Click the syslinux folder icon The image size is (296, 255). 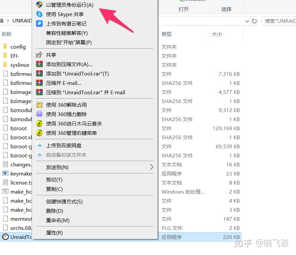pos(5,65)
